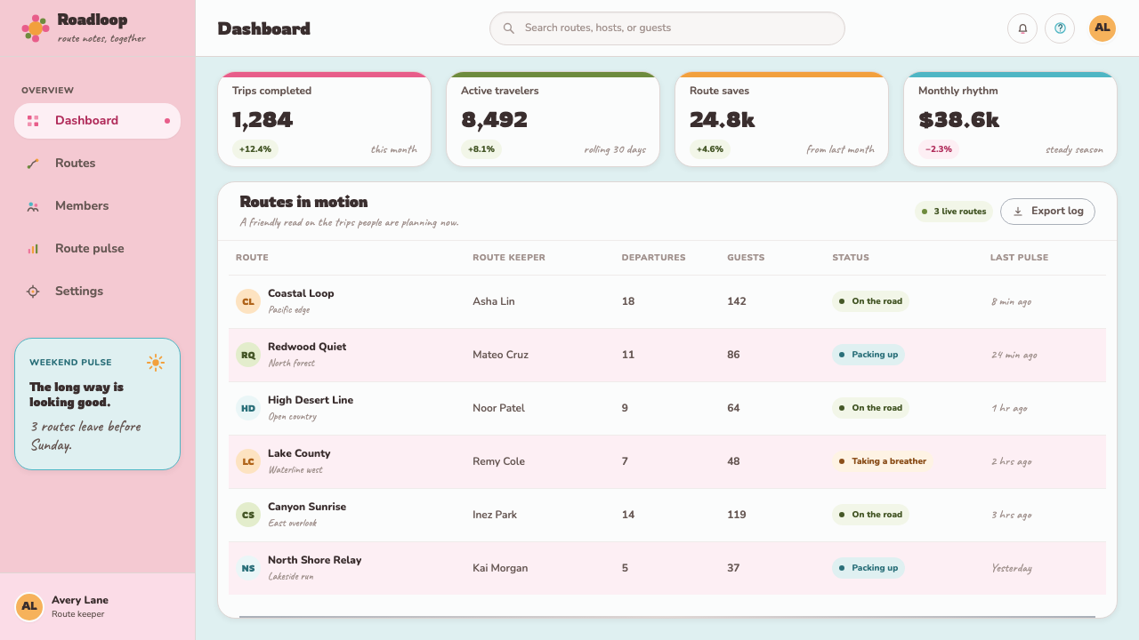The width and height of the screenshot is (1139, 640).
Task: Click the 8 min ago last pulse
Action: [1012, 302]
